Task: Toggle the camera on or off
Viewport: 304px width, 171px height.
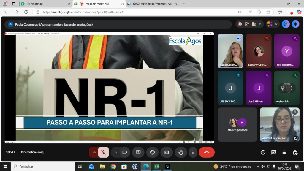Action: [125, 152]
